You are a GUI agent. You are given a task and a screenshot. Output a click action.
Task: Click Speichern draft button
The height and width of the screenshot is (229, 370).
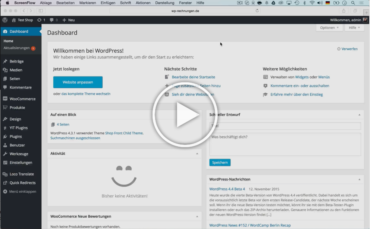coord(220,163)
